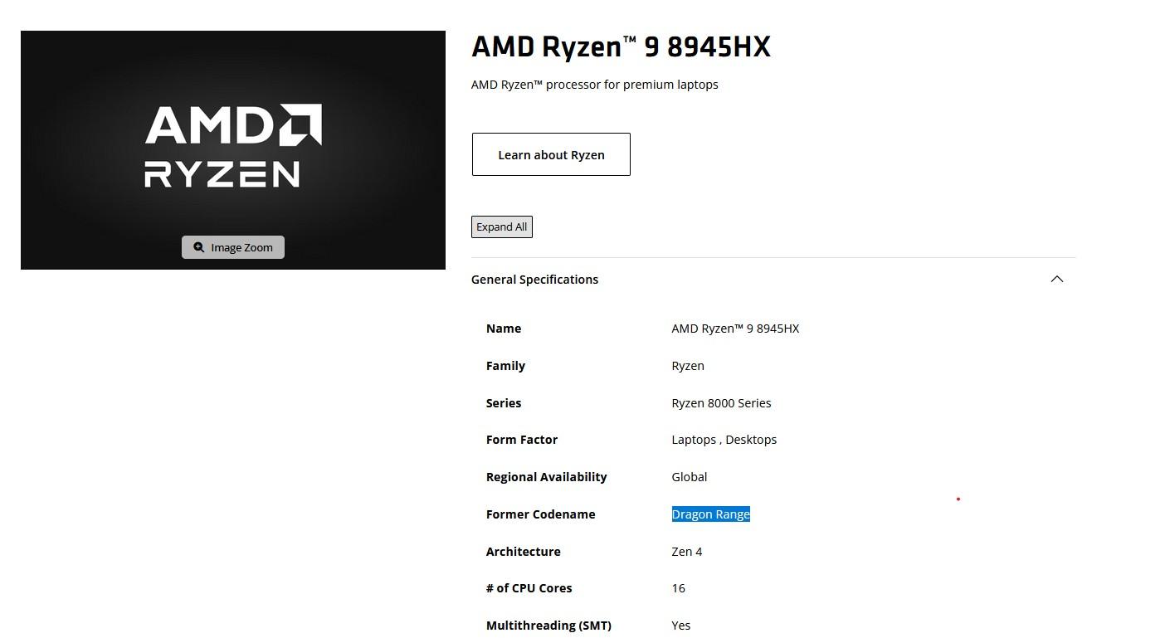Click the Multithreading (SMT) Yes value
This screenshot has height=638, width=1170.
[680, 626]
